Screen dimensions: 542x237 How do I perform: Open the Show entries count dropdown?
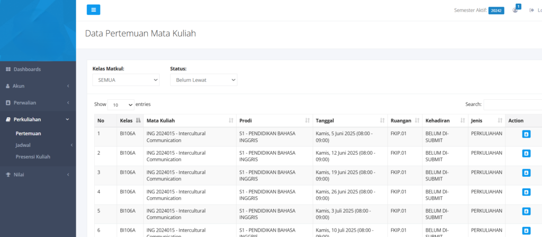pos(121,105)
